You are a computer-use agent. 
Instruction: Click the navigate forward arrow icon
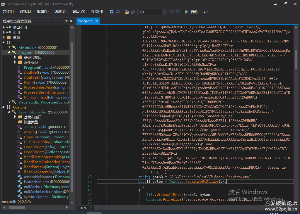(118, 12)
